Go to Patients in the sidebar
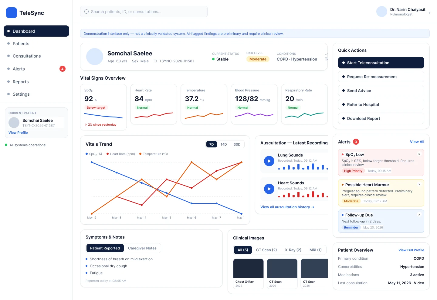 pyautogui.click(x=36, y=44)
